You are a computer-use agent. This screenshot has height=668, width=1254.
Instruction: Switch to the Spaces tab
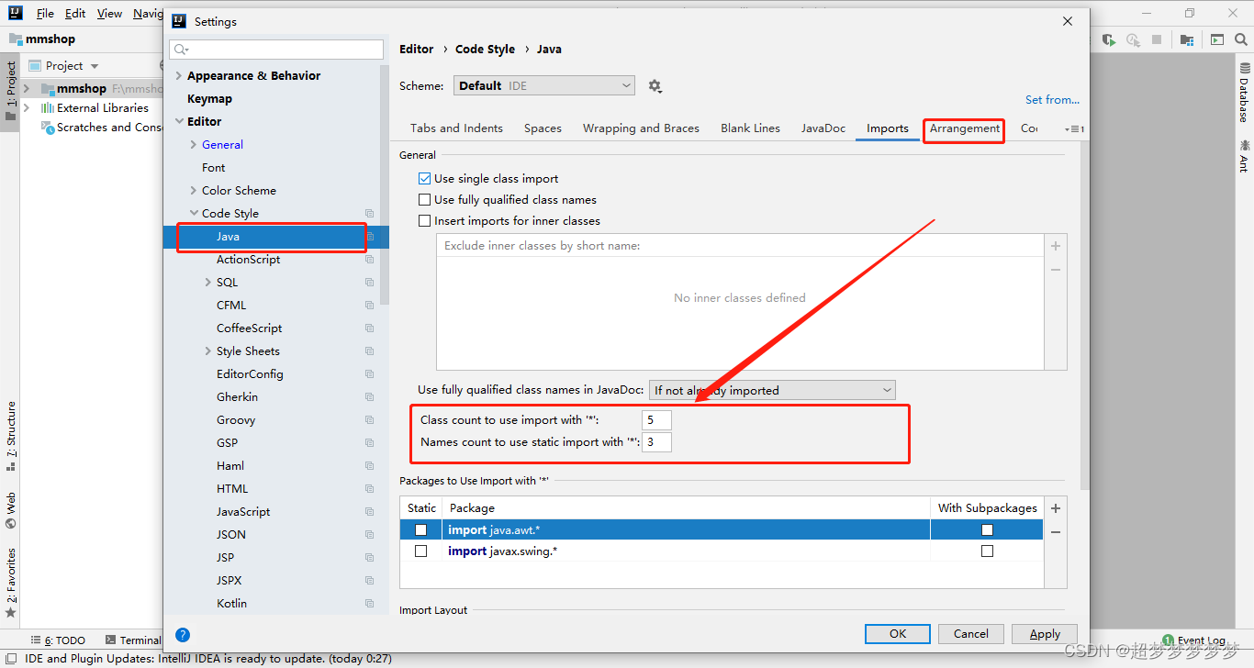tap(543, 128)
